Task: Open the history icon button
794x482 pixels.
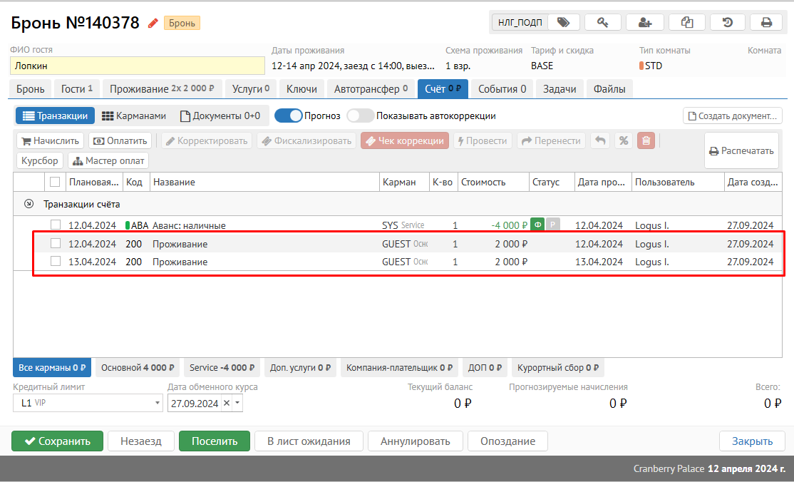Action: coord(728,22)
